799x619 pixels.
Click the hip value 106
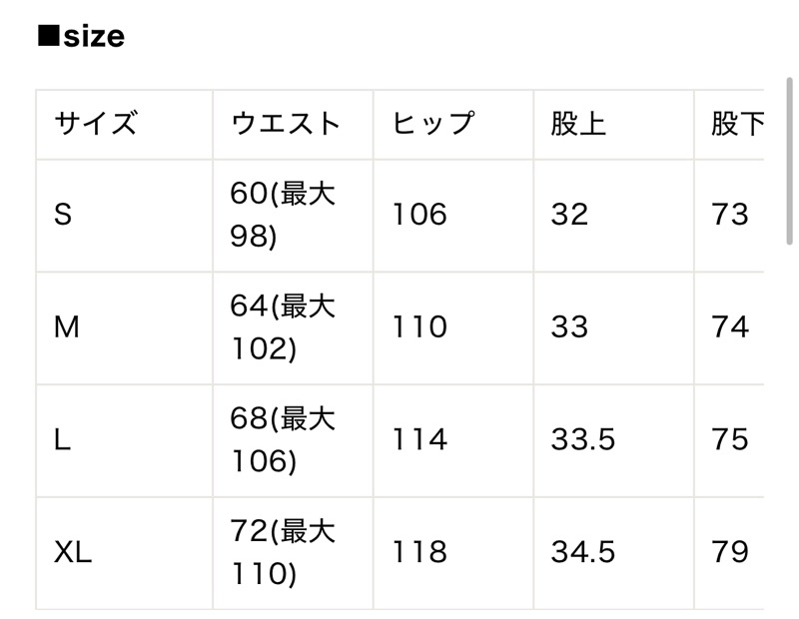point(419,215)
